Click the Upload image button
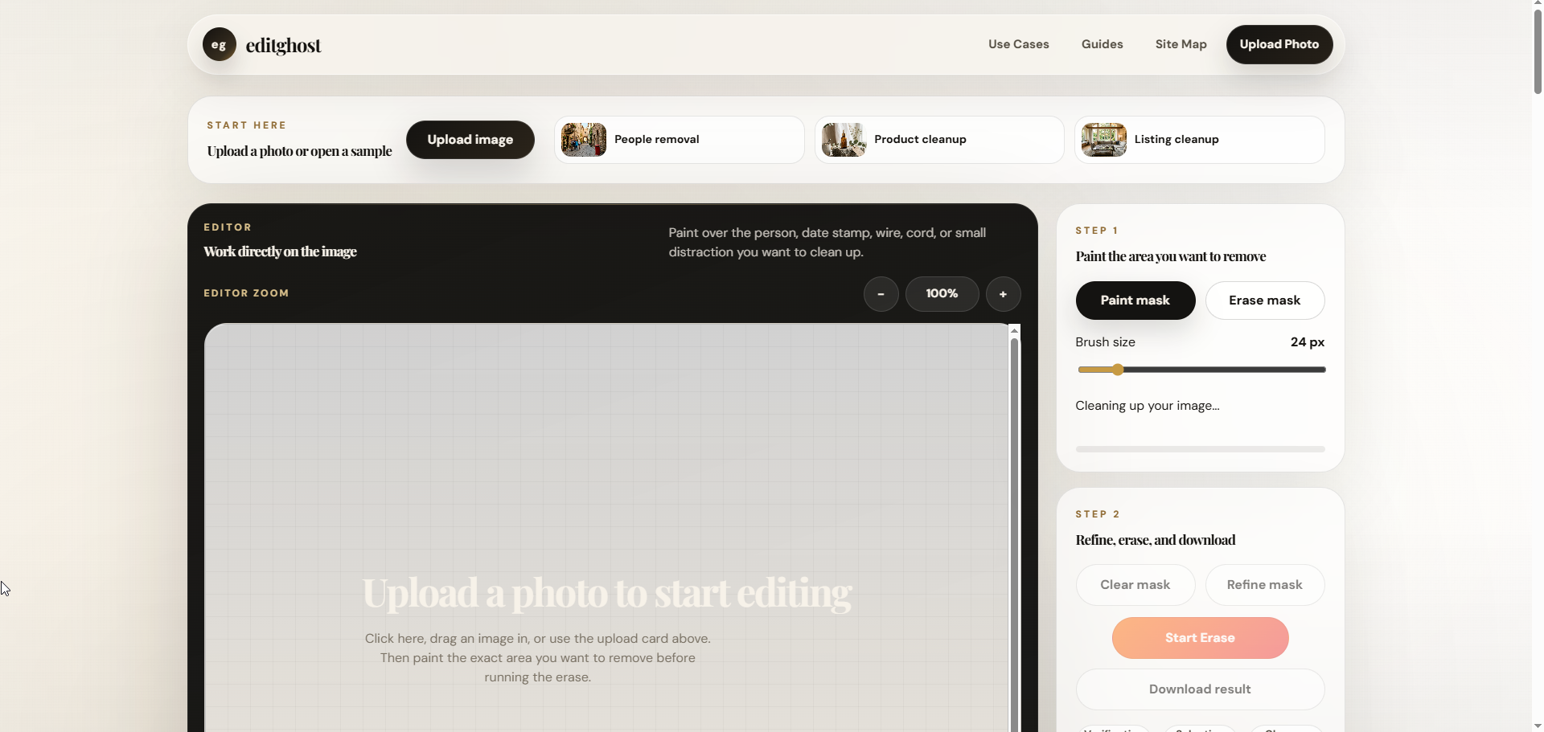This screenshot has width=1544, height=732. (470, 140)
